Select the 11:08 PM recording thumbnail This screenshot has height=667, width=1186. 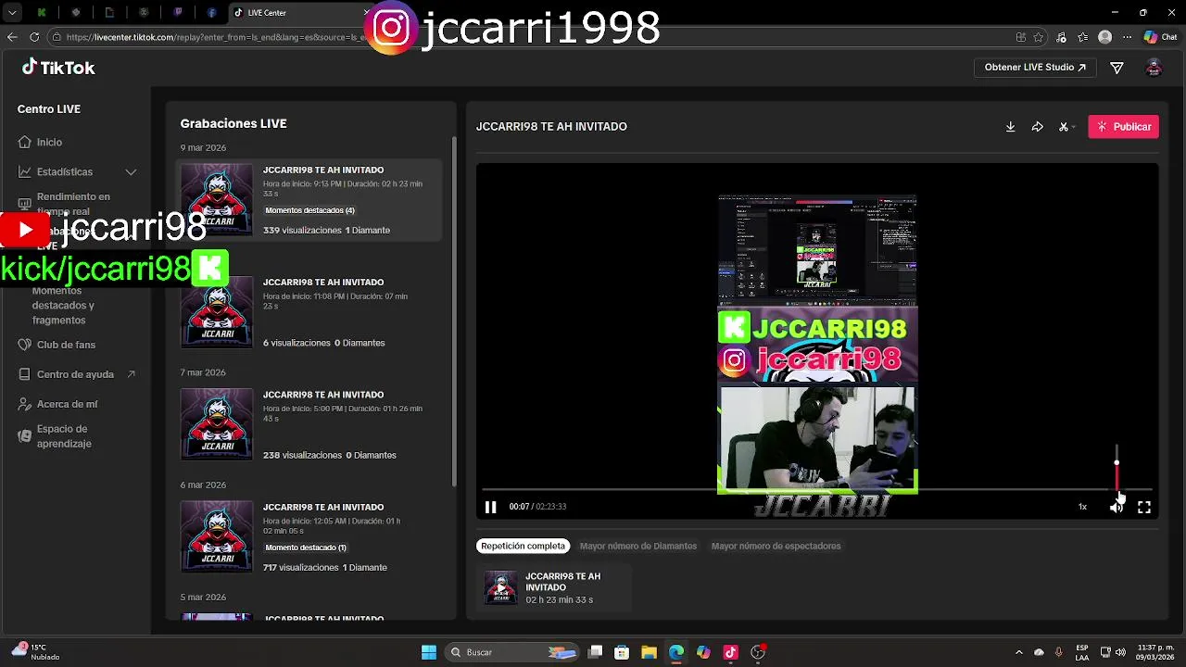pos(217,312)
